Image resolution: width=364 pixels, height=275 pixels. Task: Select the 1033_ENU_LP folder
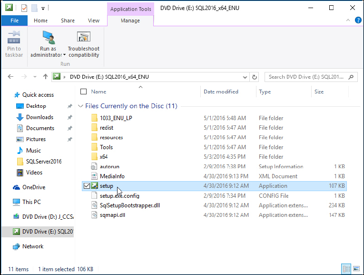(116, 118)
